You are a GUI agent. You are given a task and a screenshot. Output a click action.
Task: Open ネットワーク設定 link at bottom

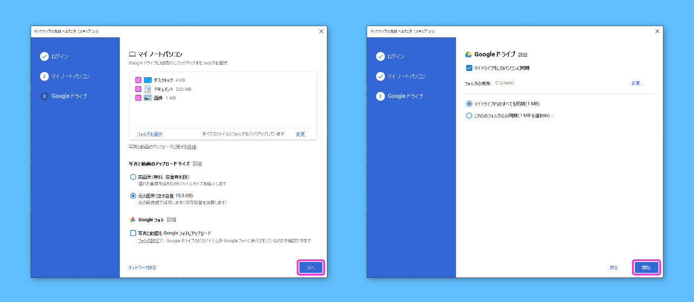pyautogui.click(x=143, y=267)
